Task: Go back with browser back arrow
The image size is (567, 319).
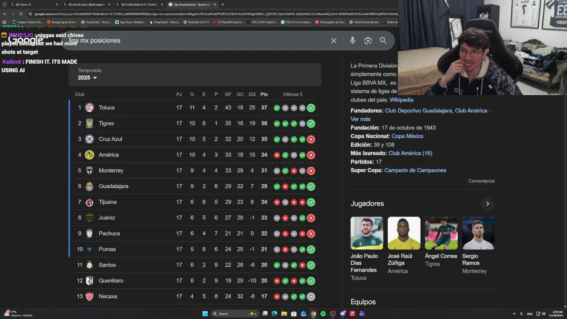Action: (4, 14)
